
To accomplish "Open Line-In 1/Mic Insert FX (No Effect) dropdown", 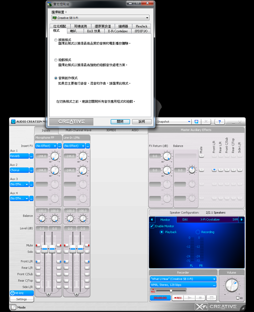I will [74, 146].
